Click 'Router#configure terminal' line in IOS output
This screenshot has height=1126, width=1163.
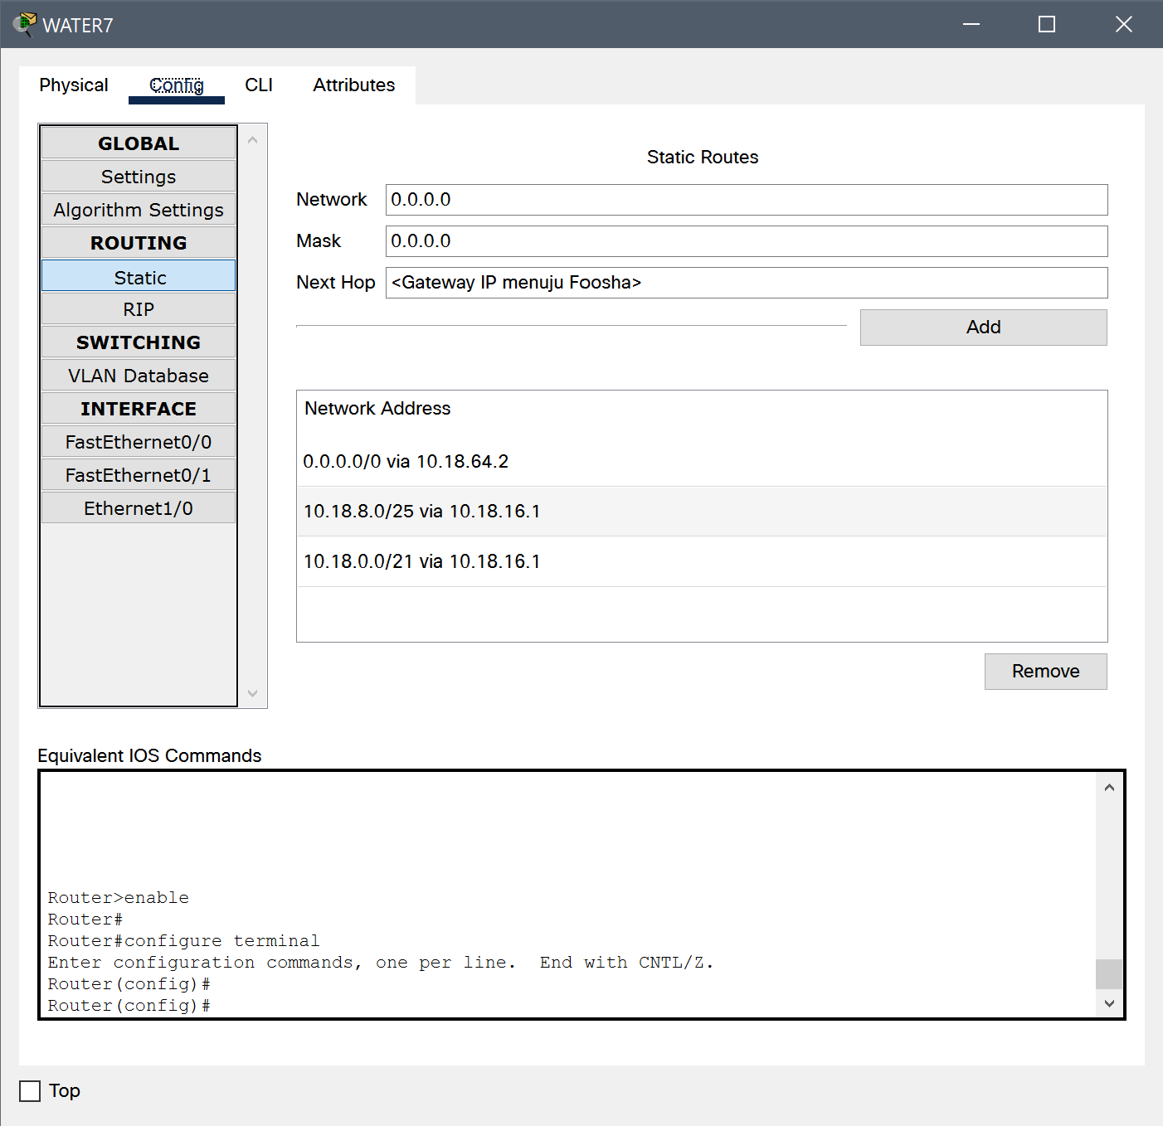click(x=183, y=941)
